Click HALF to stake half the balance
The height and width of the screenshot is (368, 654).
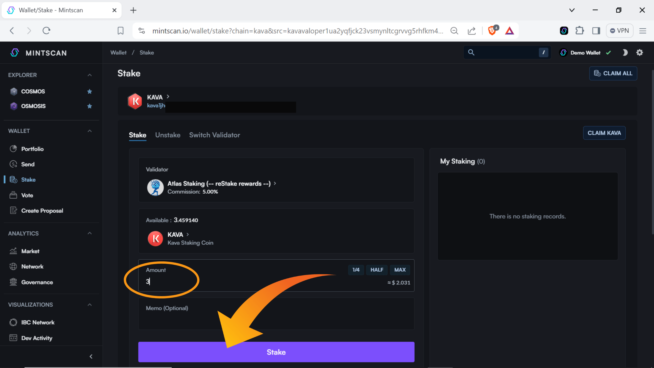coord(377,270)
